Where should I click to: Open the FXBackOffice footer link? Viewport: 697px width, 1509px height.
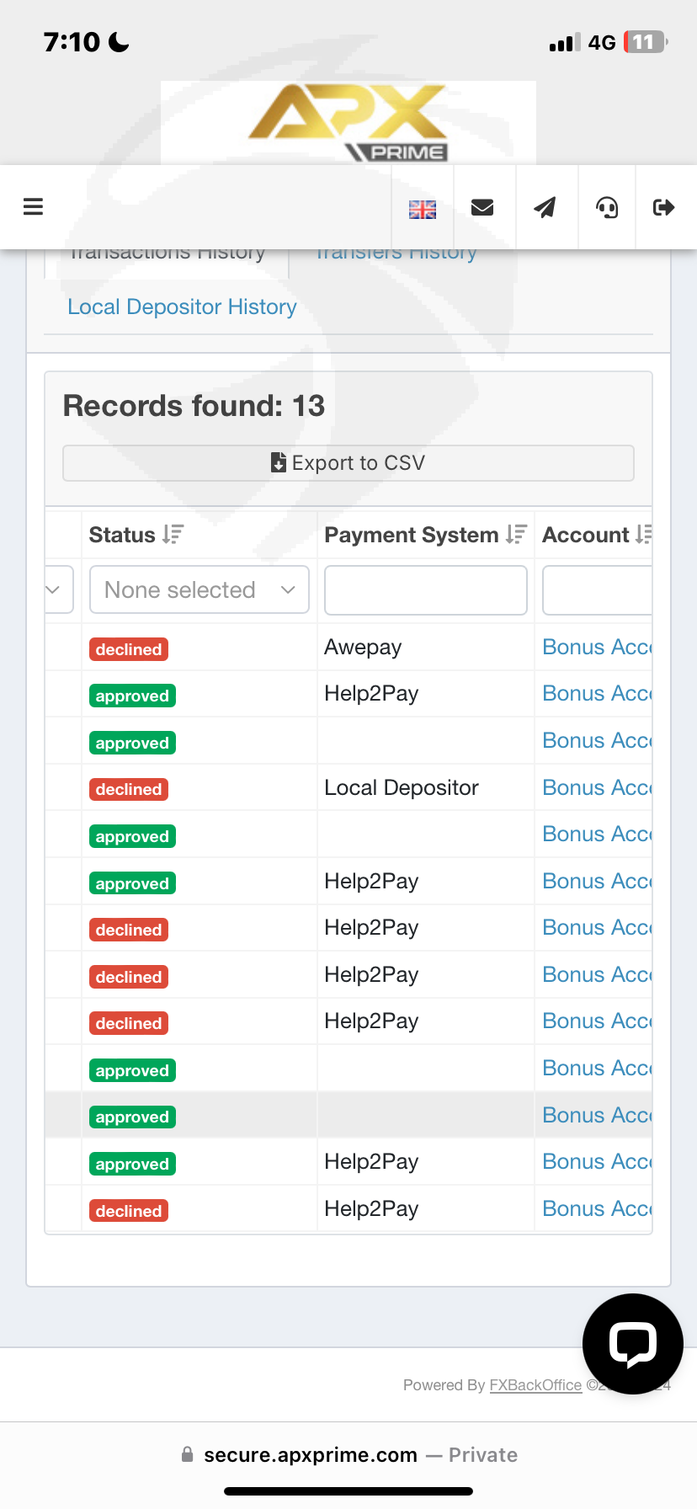535,1385
